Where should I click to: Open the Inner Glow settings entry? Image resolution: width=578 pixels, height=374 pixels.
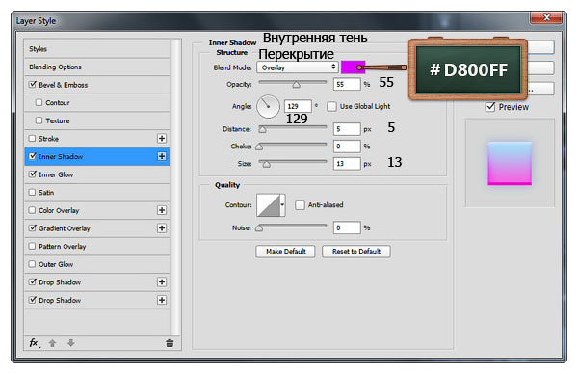97,174
